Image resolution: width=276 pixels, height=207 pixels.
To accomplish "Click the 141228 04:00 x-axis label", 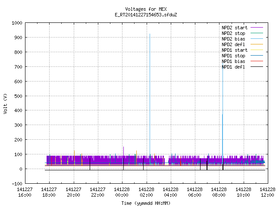I will coord(171,192).
